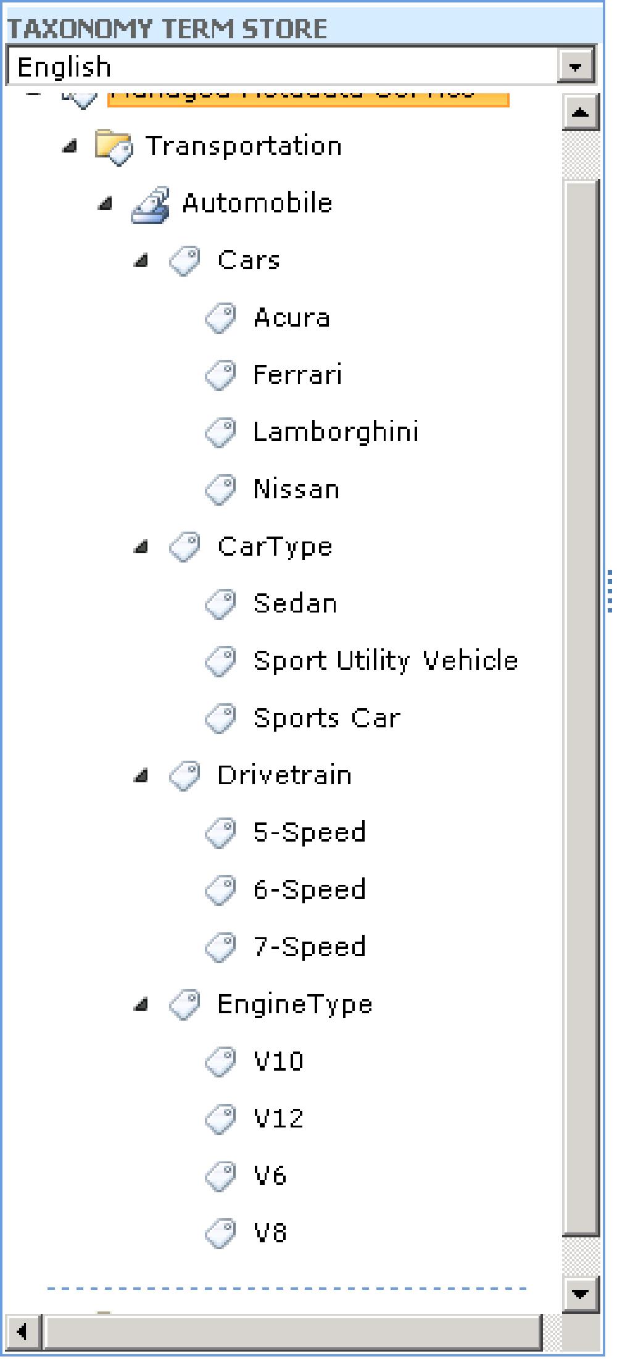Select the Sport Utility Vehicle term
Viewport: 617px width, 1359px height.
385,661
